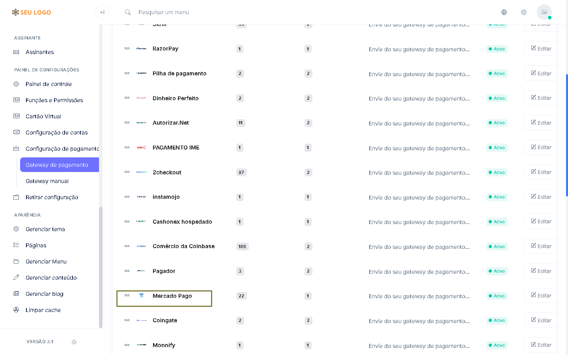Click the search magnifier icon

click(x=128, y=12)
